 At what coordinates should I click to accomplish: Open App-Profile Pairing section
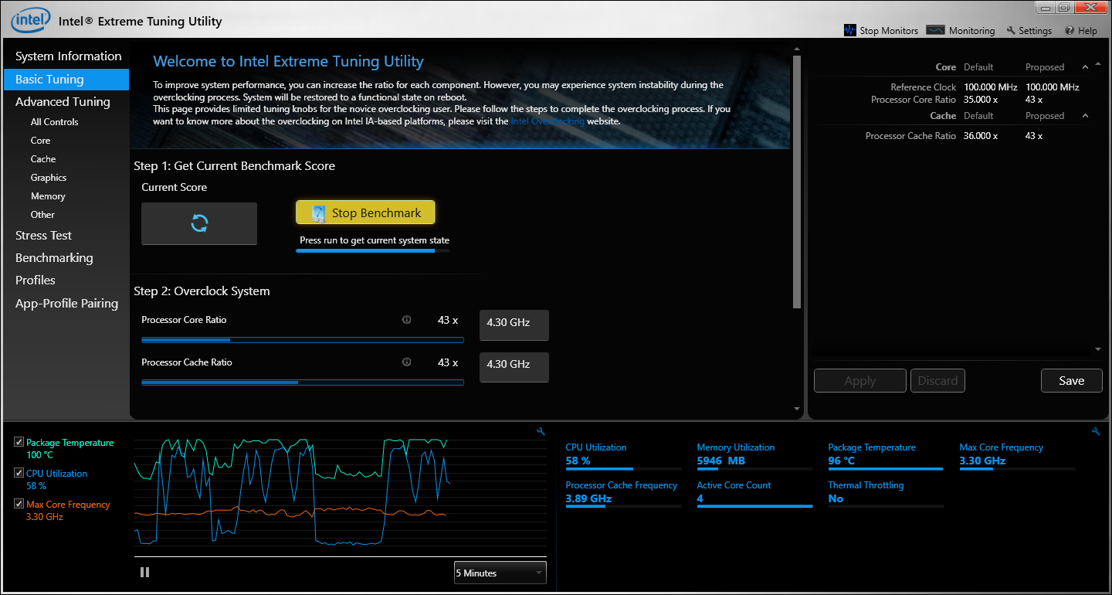66,303
